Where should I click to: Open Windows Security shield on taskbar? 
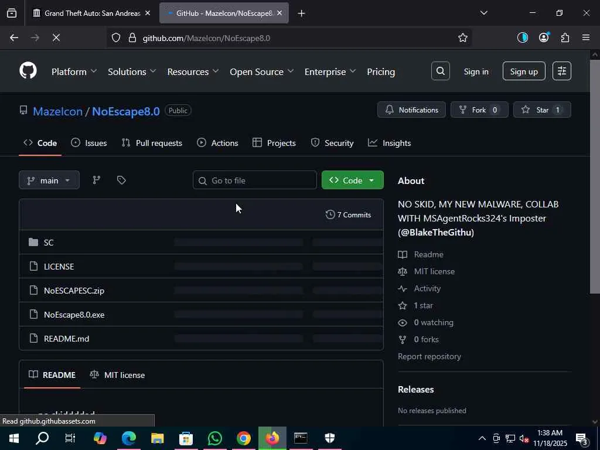click(x=329, y=438)
